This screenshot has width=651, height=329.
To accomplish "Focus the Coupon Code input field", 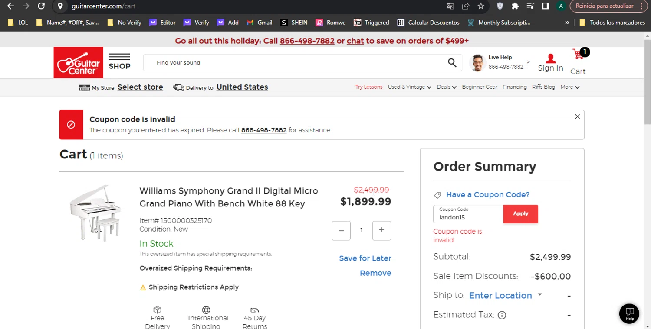I will point(468,214).
